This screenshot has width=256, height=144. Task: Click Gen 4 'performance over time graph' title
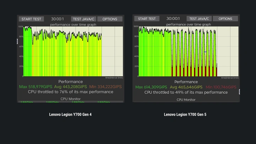point(73,24)
